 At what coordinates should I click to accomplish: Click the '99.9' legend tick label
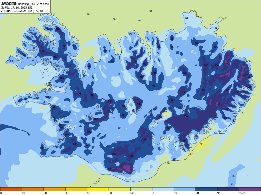pyautogui.click(x=242, y=193)
